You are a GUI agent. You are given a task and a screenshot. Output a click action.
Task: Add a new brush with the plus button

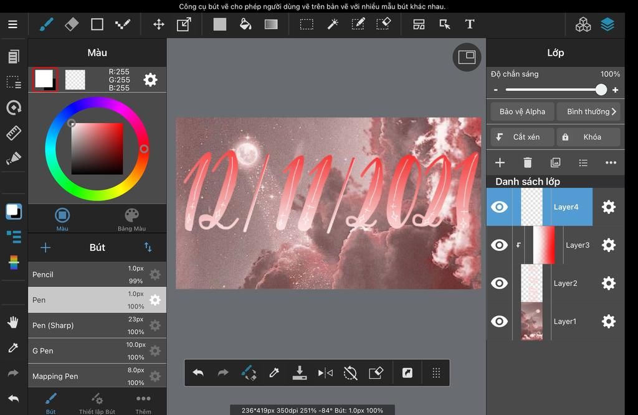45,248
